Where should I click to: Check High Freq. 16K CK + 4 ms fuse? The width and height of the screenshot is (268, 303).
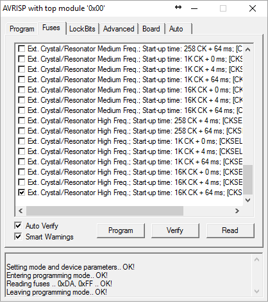(x=22, y=182)
